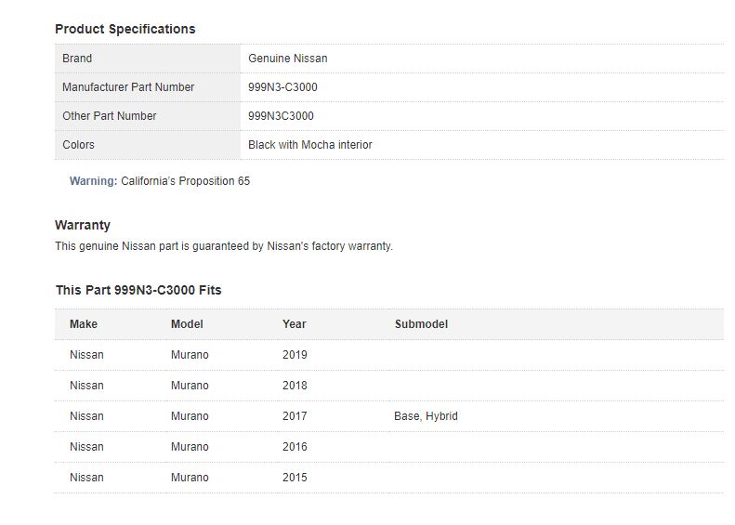This screenshot has height=525, width=735.
Task: Select Black with Mocha interior value
Action: tap(309, 145)
